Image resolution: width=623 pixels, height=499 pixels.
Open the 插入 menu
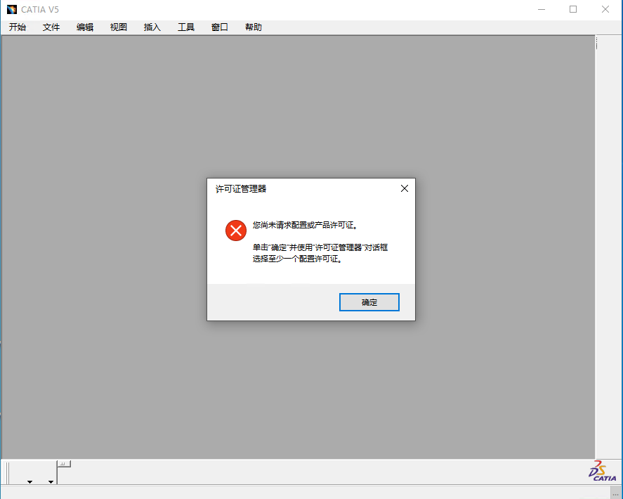point(152,27)
